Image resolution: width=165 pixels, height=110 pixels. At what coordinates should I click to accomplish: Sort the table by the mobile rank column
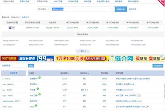coord(84,73)
